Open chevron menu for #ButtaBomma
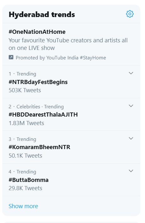This screenshot has width=145, height=223. click(131, 171)
